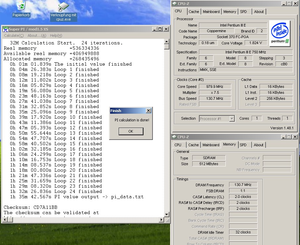Viewport: 300px width, 245px height.
Task: Open Mainboard tab in lower CPU-Z window
Action: [211, 145]
